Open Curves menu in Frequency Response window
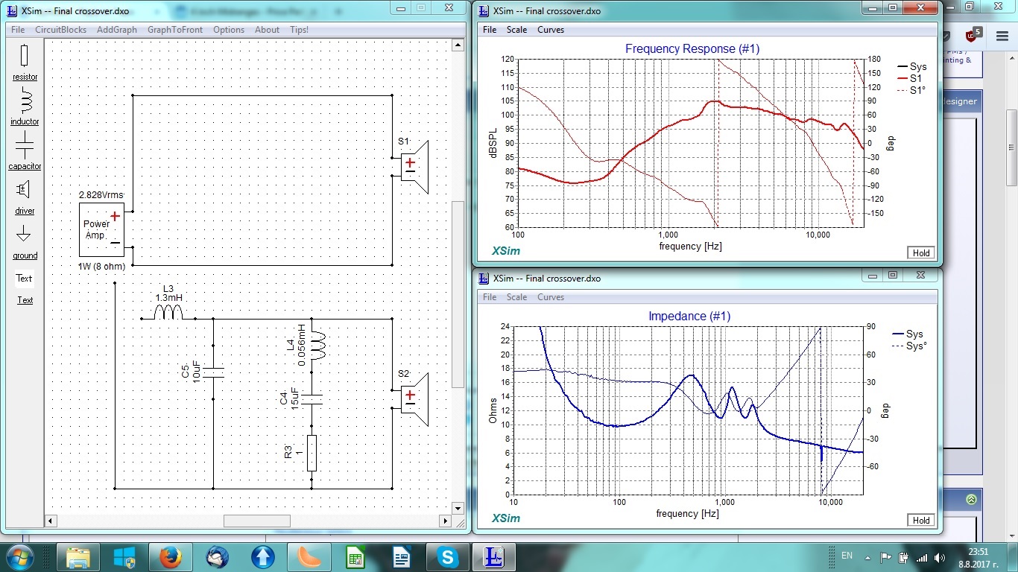Viewport: 1018px width, 572px height. click(551, 30)
